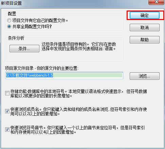Click into the project source directory path field
The image size is (165, 149).
[64, 75]
